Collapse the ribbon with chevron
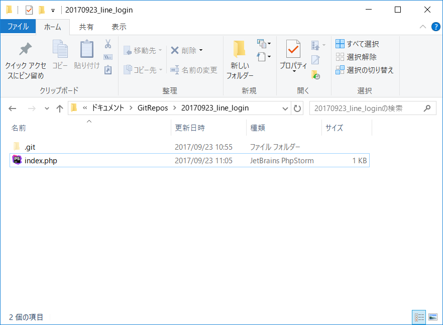 pos(423,27)
